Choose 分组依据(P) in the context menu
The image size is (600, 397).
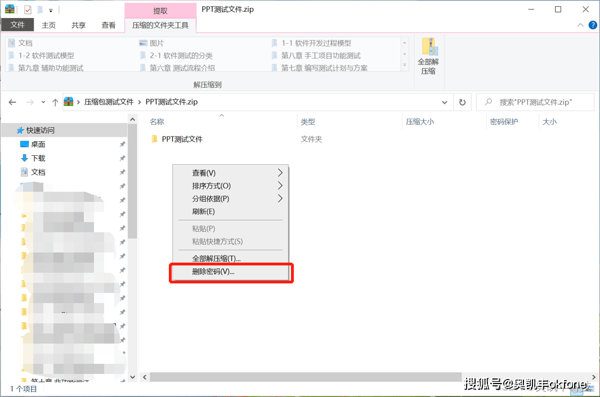click(230, 198)
